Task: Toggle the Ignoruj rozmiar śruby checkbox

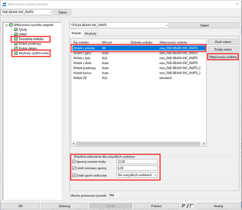Action: tap(73, 161)
